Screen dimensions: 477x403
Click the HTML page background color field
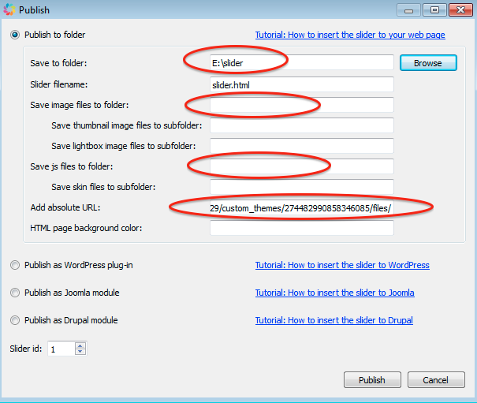[302, 228]
